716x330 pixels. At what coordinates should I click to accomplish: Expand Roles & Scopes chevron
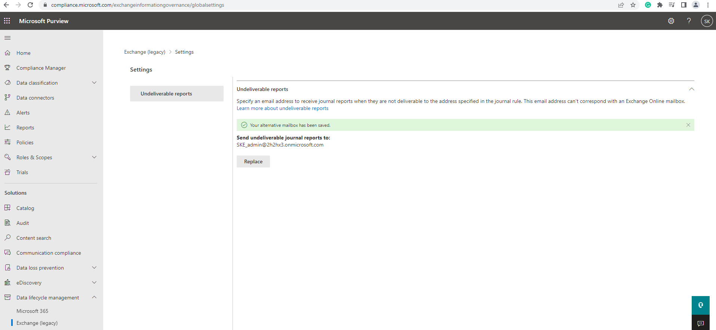tap(94, 157)
